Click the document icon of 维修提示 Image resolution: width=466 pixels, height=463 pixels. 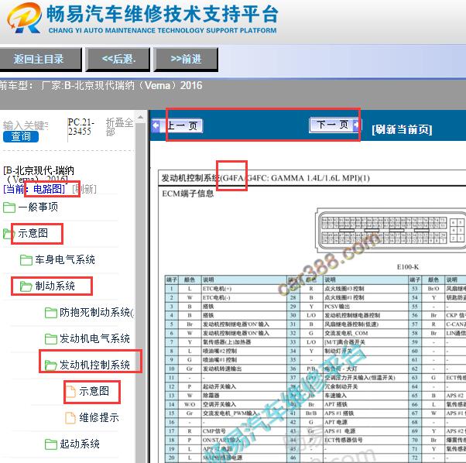coord(70,418)
